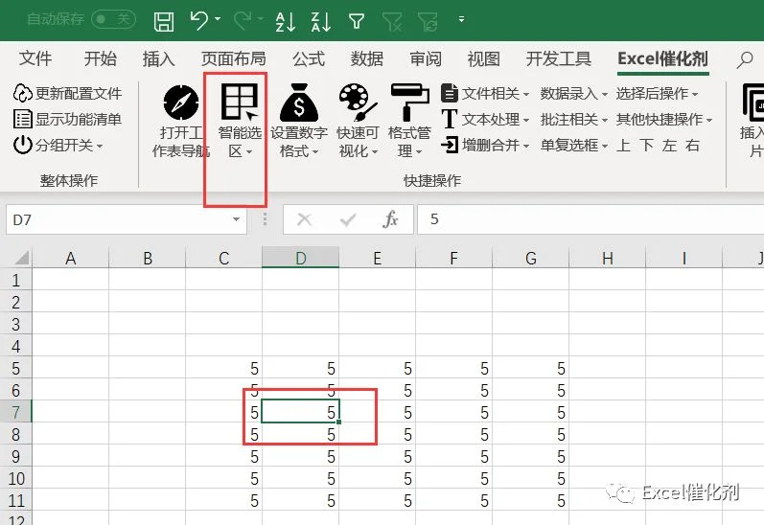Screen dimensions: 764x525
Task: Open Customize Quick Access Toolbar dropdown
Action: click(461, 19)
